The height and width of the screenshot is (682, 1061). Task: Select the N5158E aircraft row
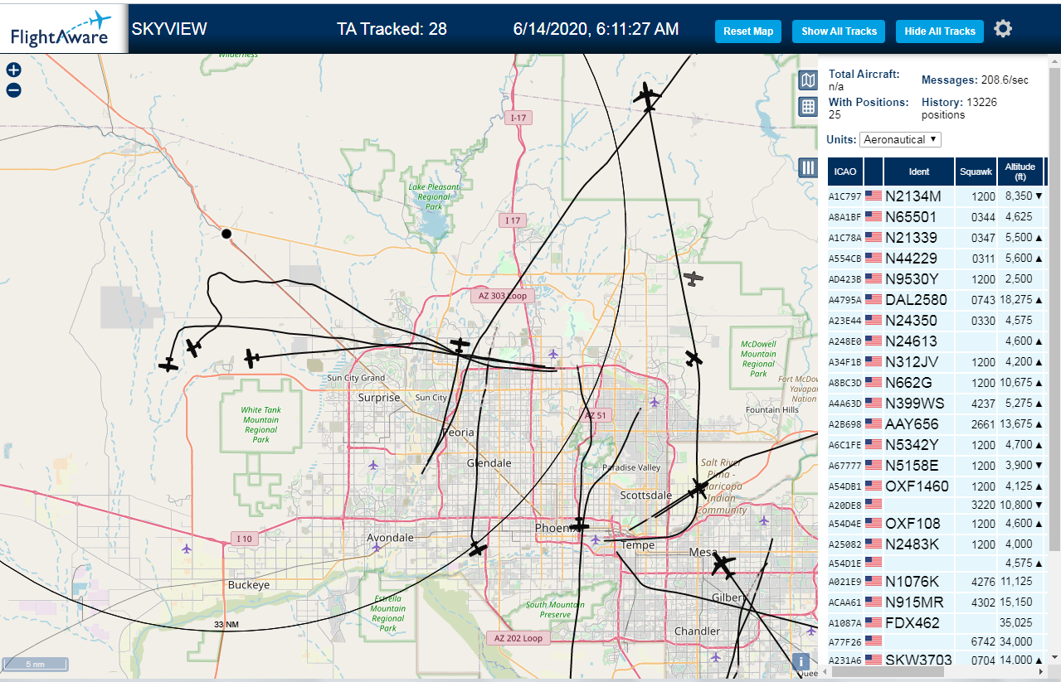coord(937,466)
